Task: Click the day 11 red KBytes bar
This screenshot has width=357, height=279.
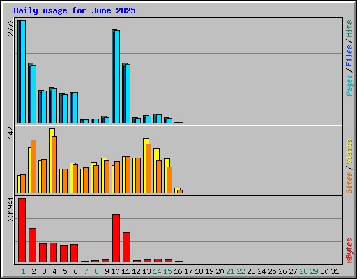Action: point(126,247)
